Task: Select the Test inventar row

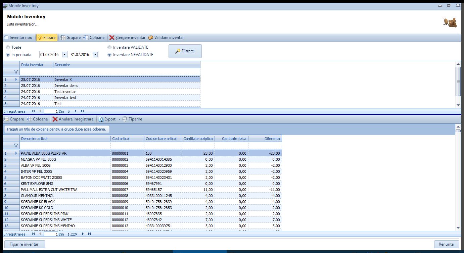Action: click(x=102, y=92)
